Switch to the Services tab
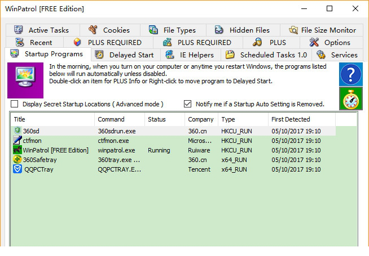This screenshot has height=256, width=369. [x=337, y=55]
